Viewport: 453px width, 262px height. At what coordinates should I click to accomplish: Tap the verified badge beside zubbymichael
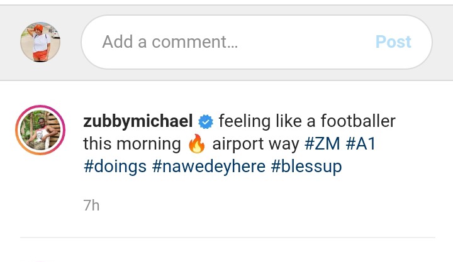[x=206, y=122]
